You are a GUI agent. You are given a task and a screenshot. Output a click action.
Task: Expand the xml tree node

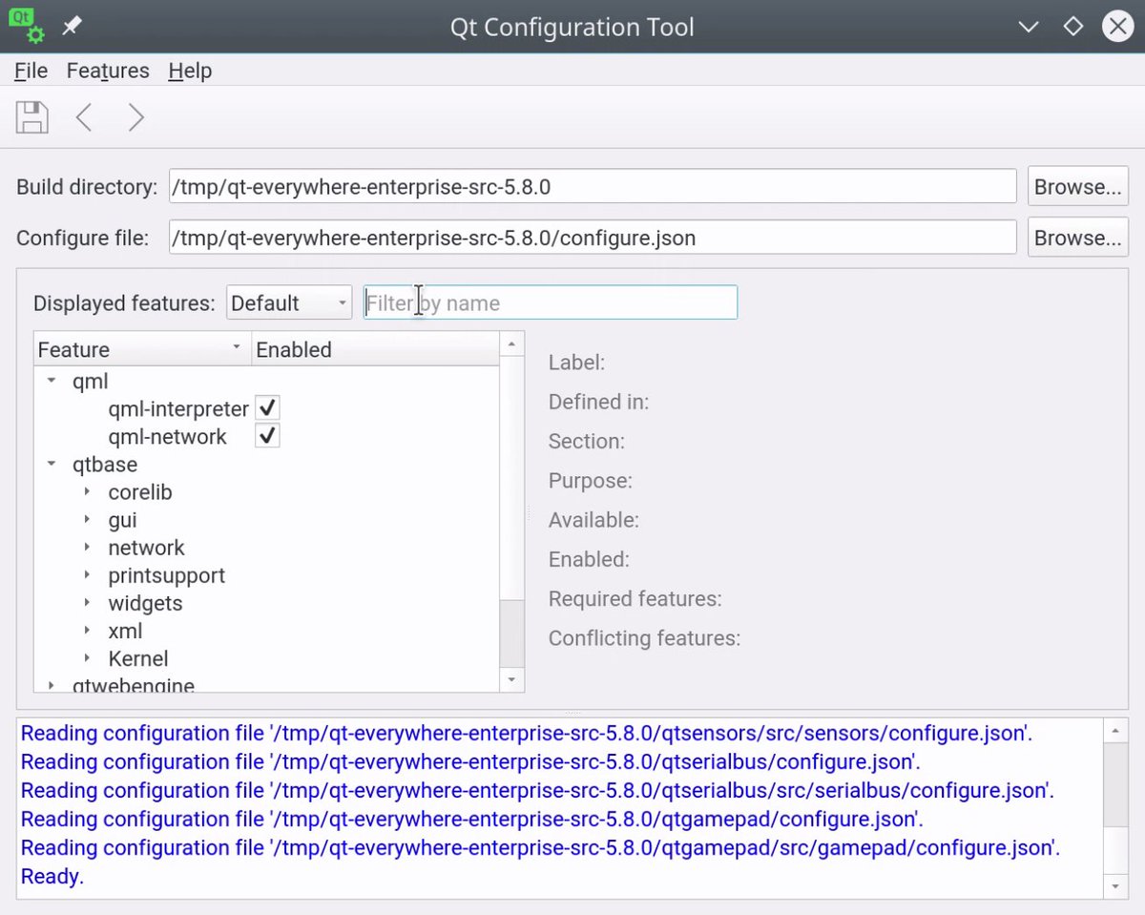click(87, 631)
